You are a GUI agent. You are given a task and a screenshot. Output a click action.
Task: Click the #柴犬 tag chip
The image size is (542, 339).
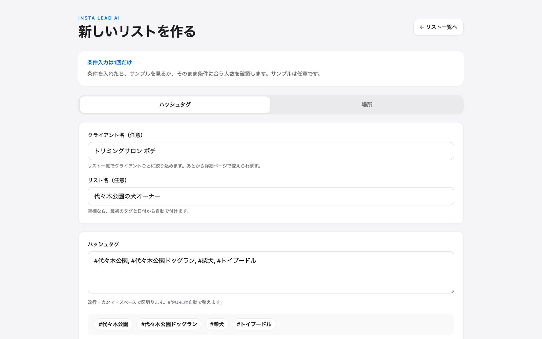point(217,324)
